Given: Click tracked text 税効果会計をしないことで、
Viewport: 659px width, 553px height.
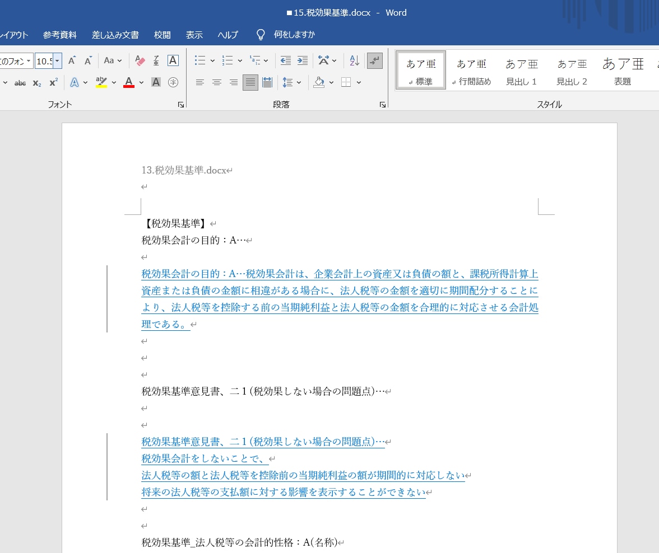Looking at the screenshot, I should click(x=205, y=458).
